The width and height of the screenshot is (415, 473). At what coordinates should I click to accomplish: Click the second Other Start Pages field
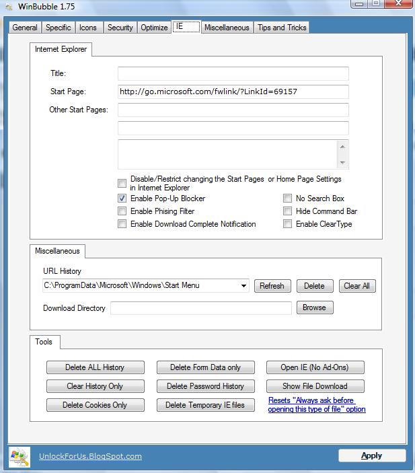click(233, 128)
